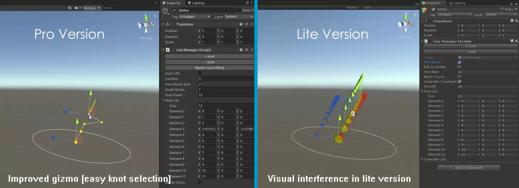Open Line Manager help icon in Pro Inspector
Image resolution: width=519 pixels, height=188 pixels.
point(241,50)
